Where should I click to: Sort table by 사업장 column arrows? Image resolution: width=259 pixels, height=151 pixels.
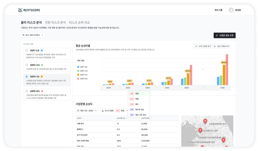point(83,118)
